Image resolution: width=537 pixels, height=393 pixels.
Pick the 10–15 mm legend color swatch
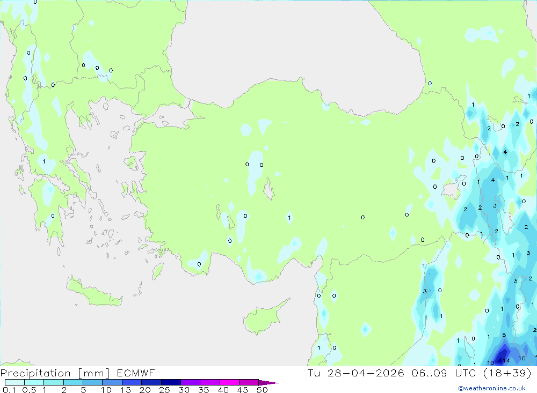pos(112,382)
